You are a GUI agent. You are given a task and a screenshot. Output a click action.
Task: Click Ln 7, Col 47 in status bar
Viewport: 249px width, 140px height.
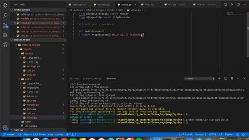(x=186, y=135)
